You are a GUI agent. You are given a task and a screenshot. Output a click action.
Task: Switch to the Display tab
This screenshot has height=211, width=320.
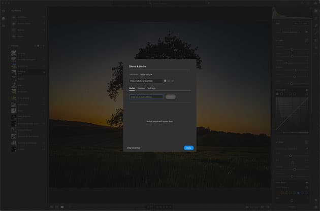[141, 88]
